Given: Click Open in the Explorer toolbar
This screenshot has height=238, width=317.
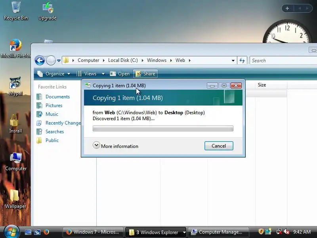Looking at the screenshot, I should point(120,74).
